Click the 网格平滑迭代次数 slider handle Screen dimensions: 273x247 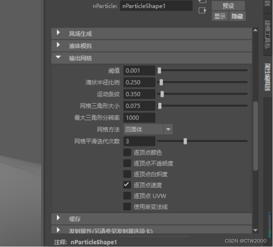[x=185, y=141]
